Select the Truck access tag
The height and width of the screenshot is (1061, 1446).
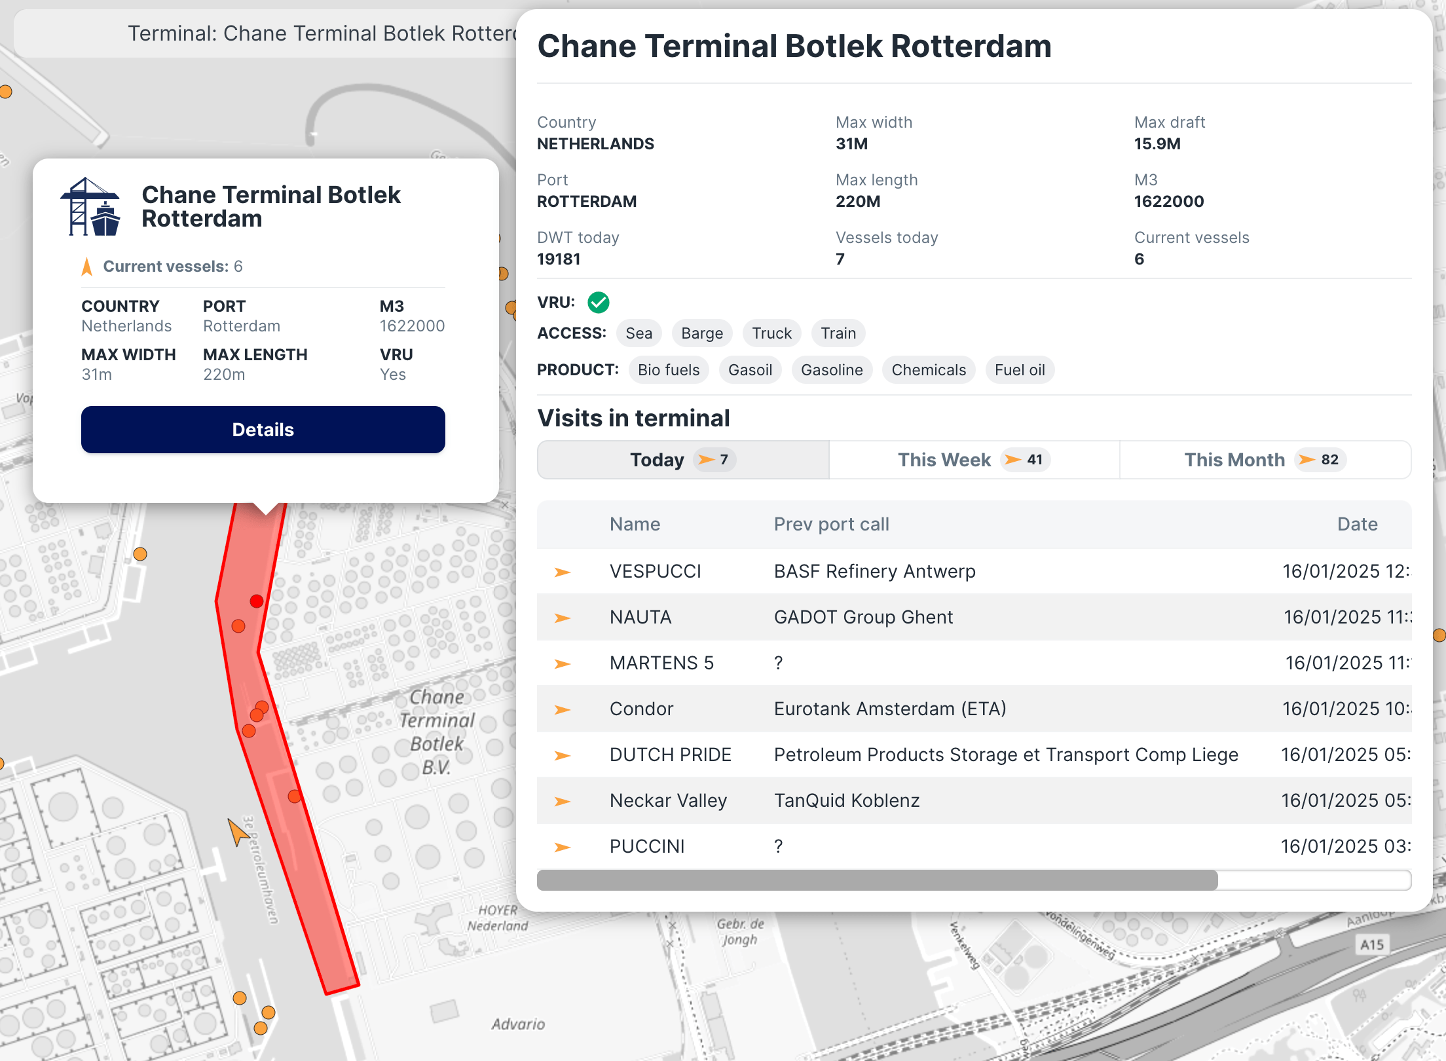point(771,333)
